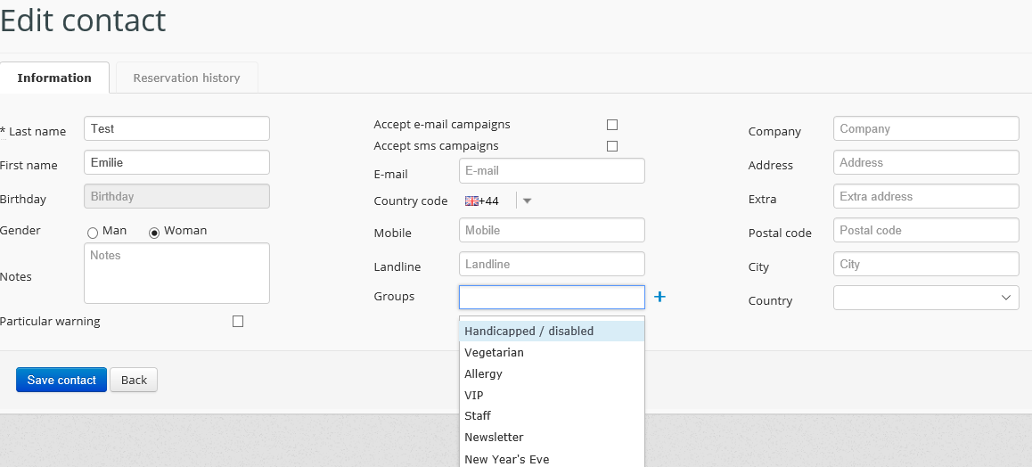The height and width of the screenshot is (467, 1032).
Task: Enable Accept e-mail campaigns checkbox
Action: click(x=611, y=125)
